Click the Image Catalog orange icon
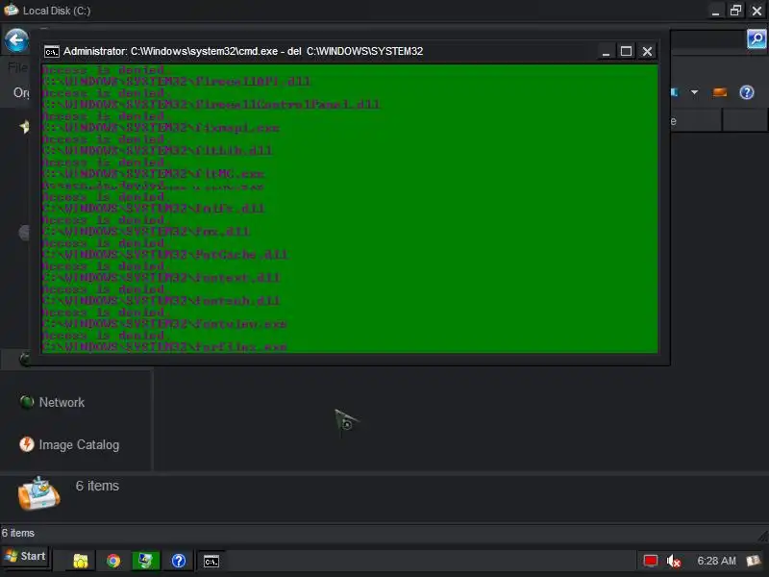The image size is (769, 577). pos(27,444)
